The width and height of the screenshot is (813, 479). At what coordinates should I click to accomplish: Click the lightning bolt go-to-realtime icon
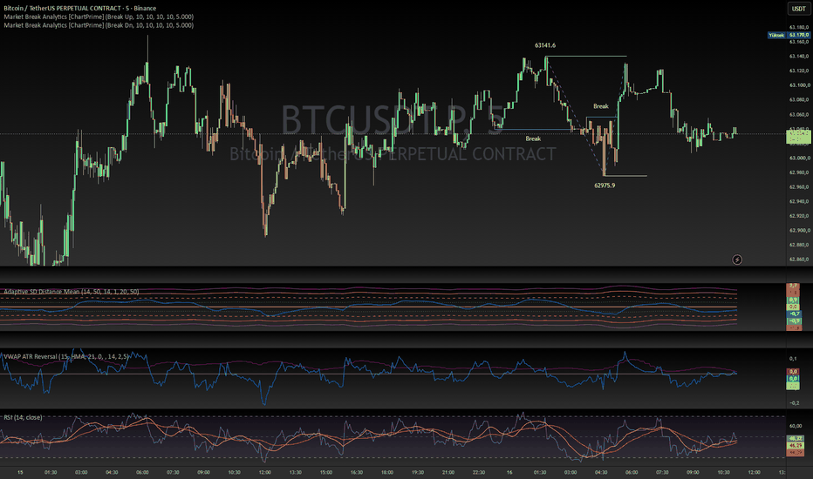click(737, 260)
